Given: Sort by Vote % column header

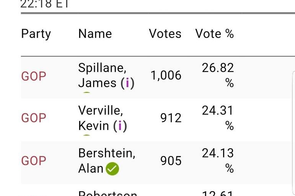Looking at the screenshot, I should 215,34.
